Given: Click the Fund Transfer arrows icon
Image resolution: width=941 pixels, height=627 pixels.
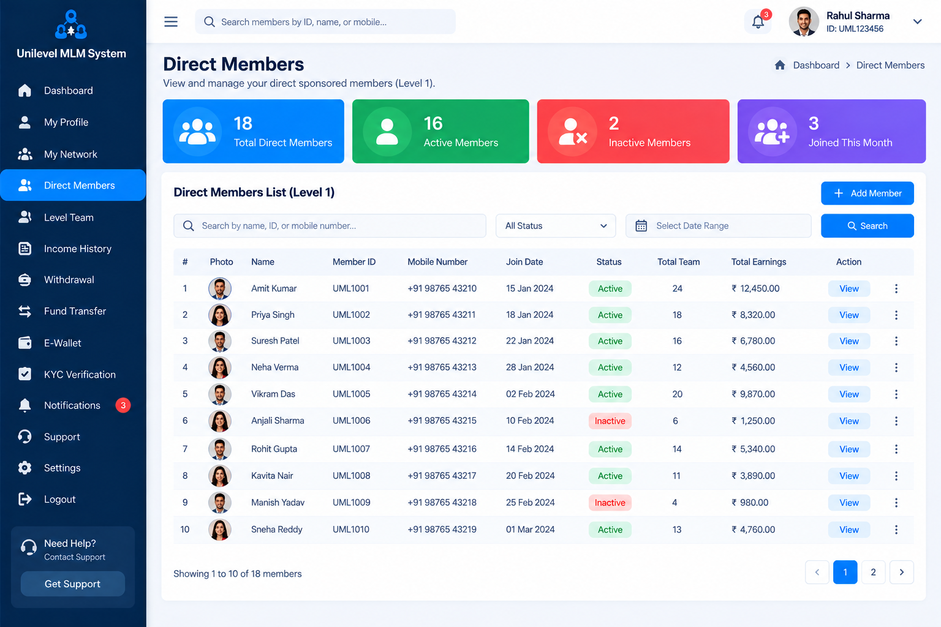Looking at the screenshot, I should coord(25,311).
